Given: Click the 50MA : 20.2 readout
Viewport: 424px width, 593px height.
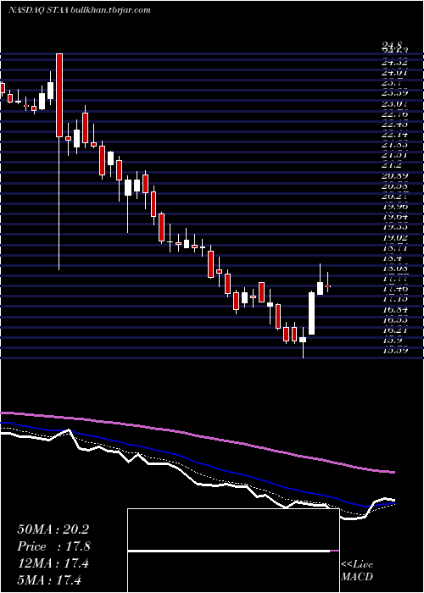Looking at the screenshot, I should click(53, 529).
